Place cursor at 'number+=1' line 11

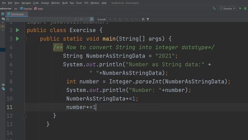pos(81,107)
